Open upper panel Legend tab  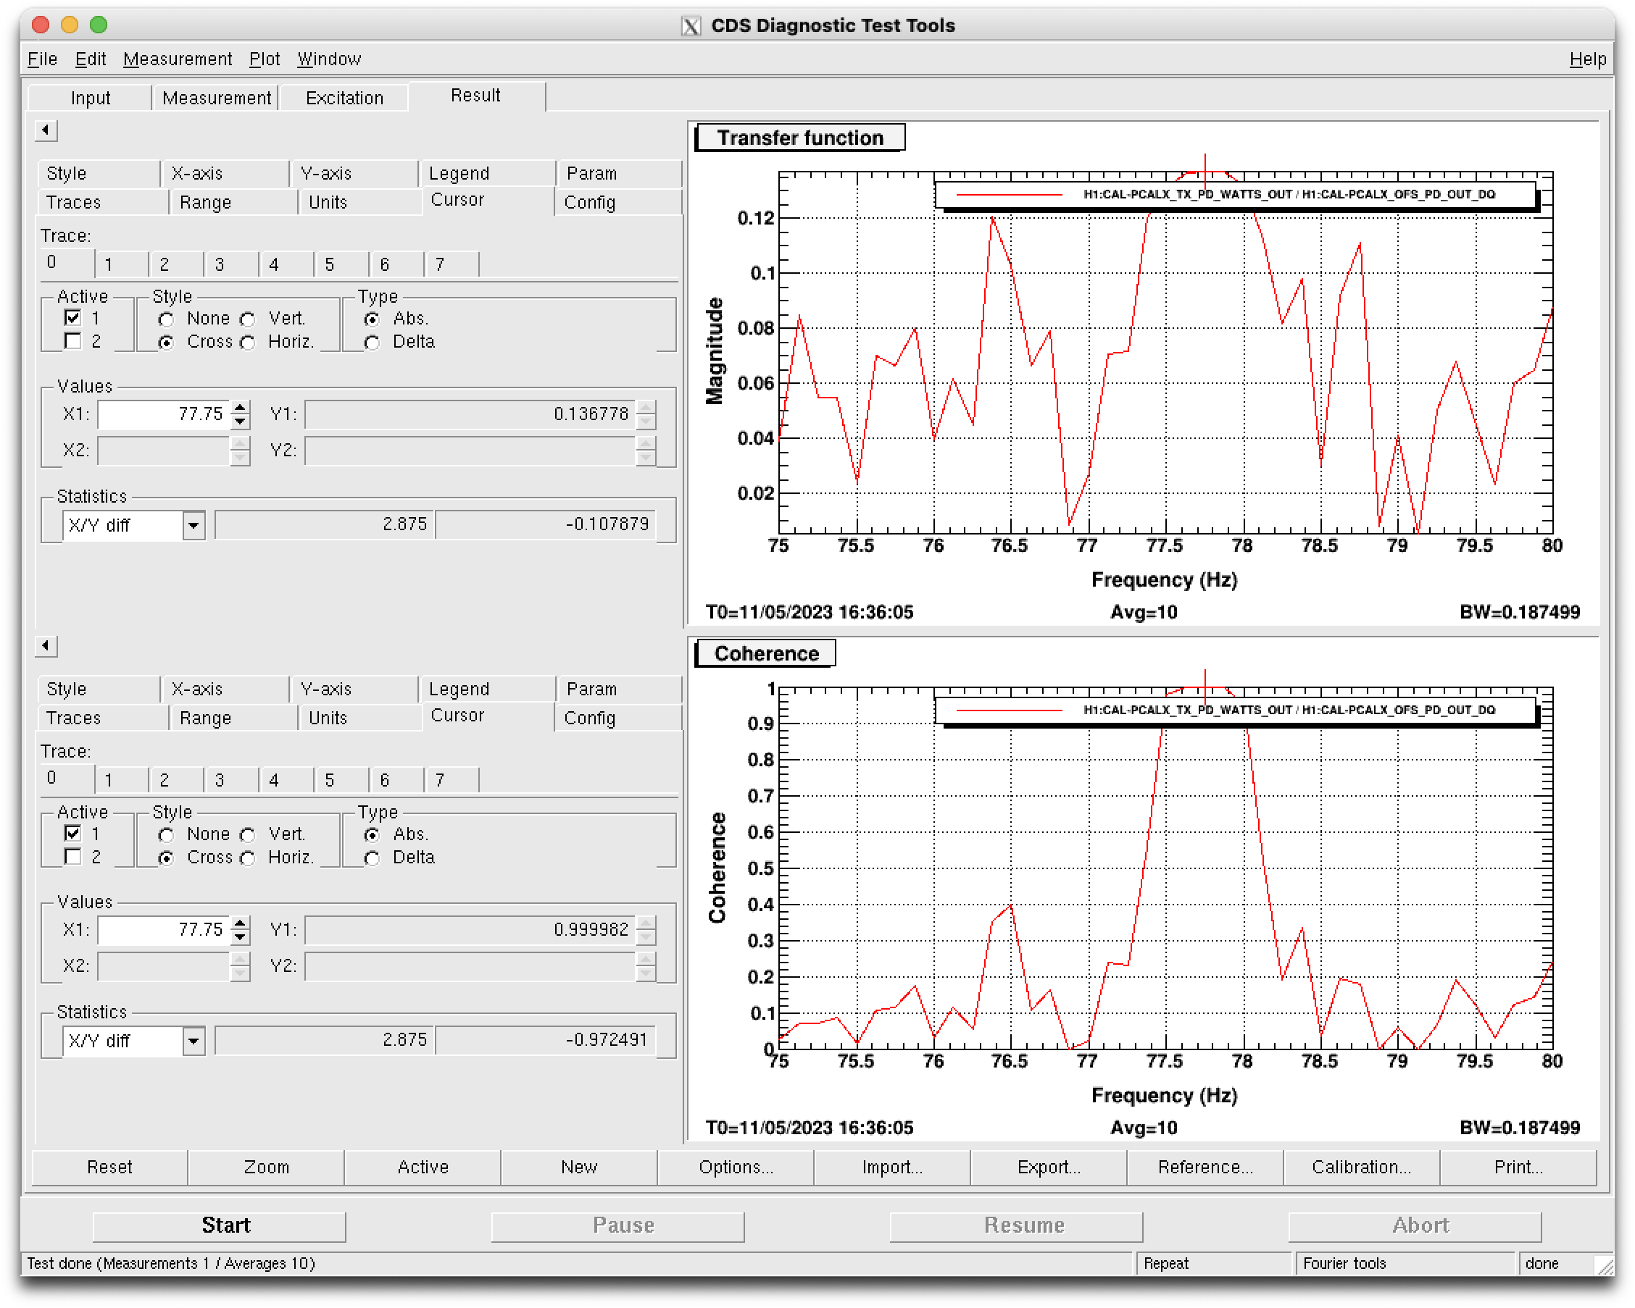click(x=488, y=174)
